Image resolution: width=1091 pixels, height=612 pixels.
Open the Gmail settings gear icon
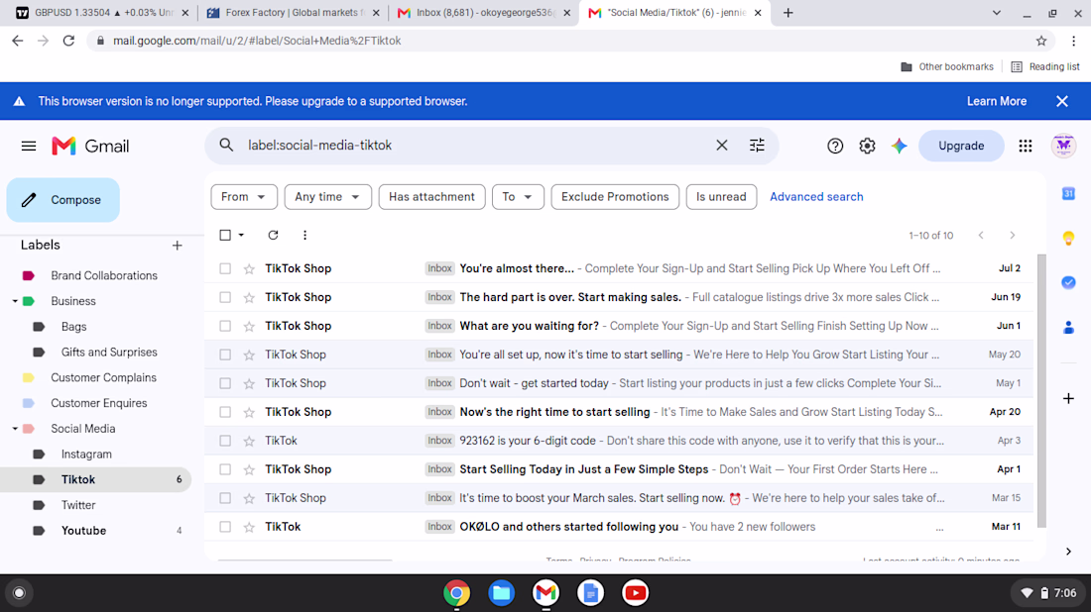coord(867,146)
